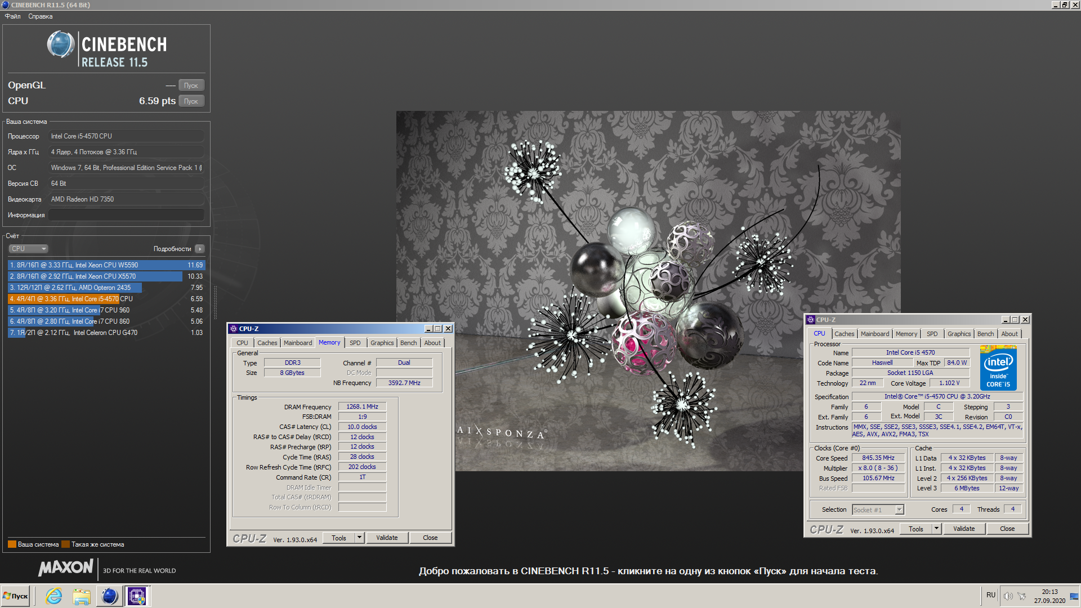The height and width of the screenshot is (608, 1081).
Task: Open Tools dropdown arrow in right CPU-Z
Action: pos(936,529)
